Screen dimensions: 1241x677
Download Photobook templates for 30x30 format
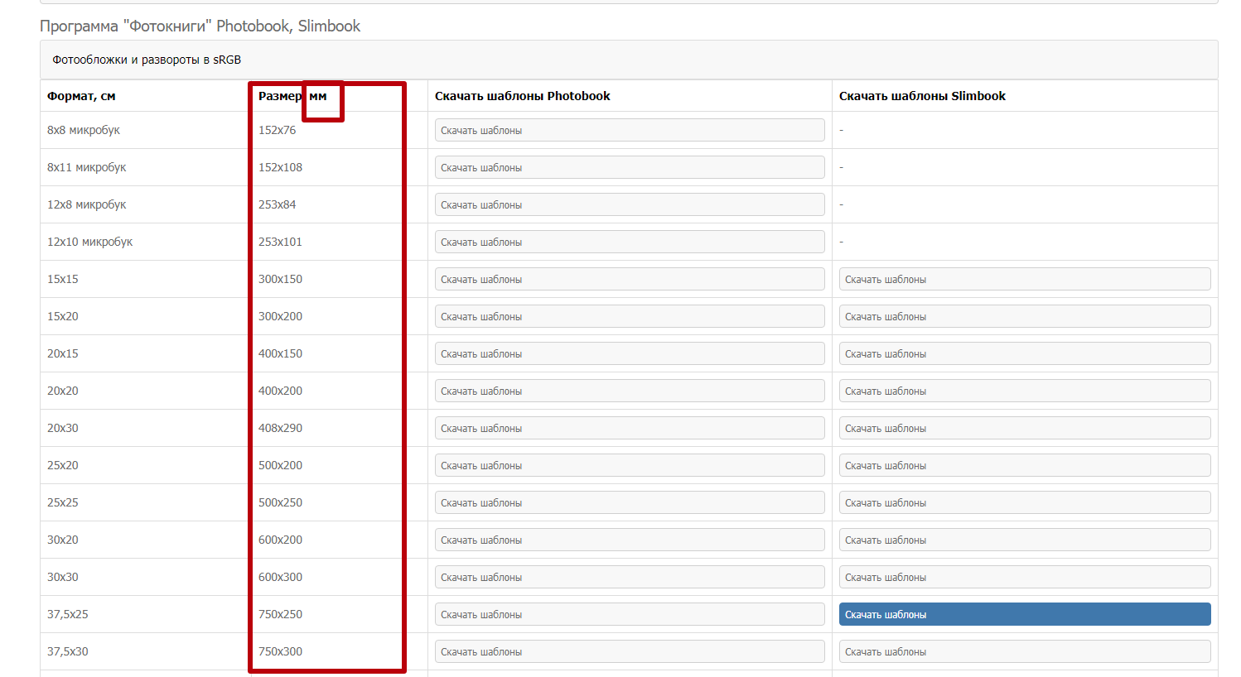pos(629,577)
